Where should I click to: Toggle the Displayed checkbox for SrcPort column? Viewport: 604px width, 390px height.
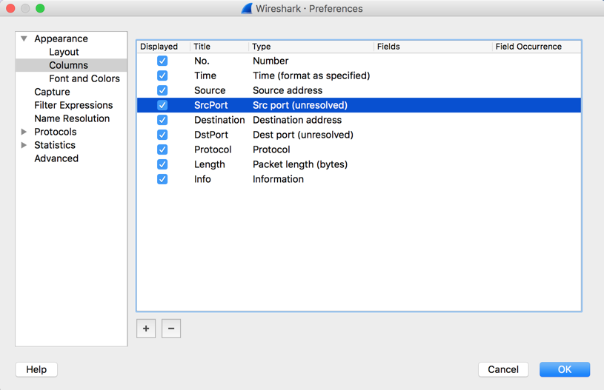pos(162,105)
